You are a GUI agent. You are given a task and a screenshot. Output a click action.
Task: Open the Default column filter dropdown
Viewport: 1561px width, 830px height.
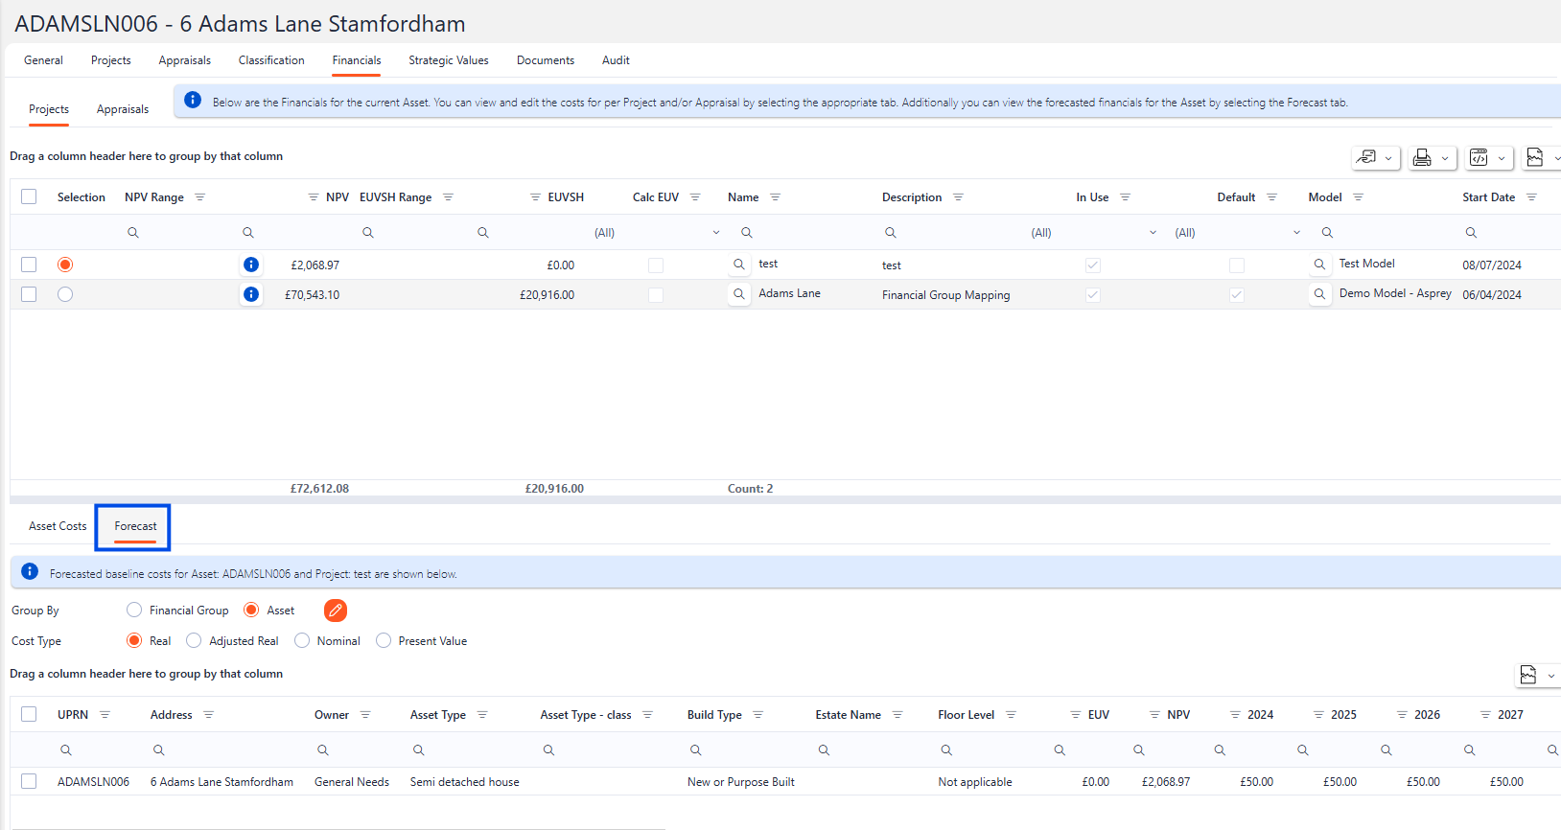coord(1296,233)
